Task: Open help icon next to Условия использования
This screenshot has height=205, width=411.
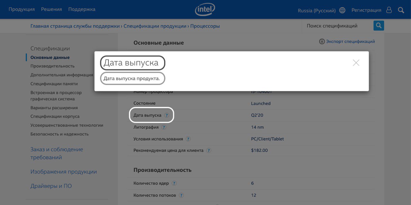Action: coord(188,139)
